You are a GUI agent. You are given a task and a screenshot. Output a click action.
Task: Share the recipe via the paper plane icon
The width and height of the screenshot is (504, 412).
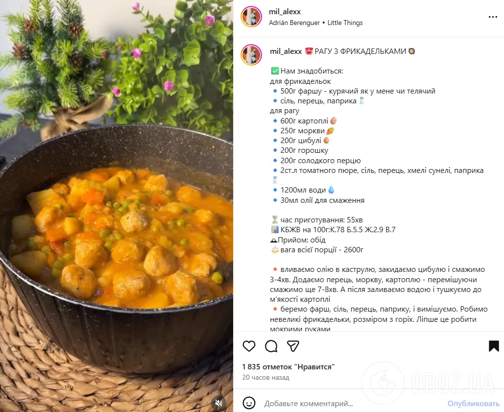click(293, 346)
